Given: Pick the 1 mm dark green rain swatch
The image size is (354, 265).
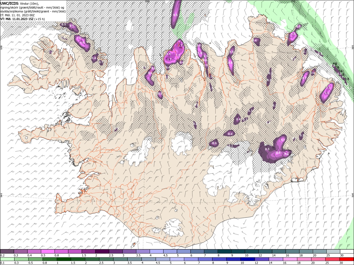Looking at the screenshot, I should [x=64, y=259].
